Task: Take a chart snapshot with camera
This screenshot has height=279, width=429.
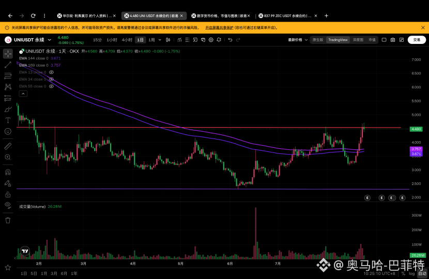Action: 393,40
